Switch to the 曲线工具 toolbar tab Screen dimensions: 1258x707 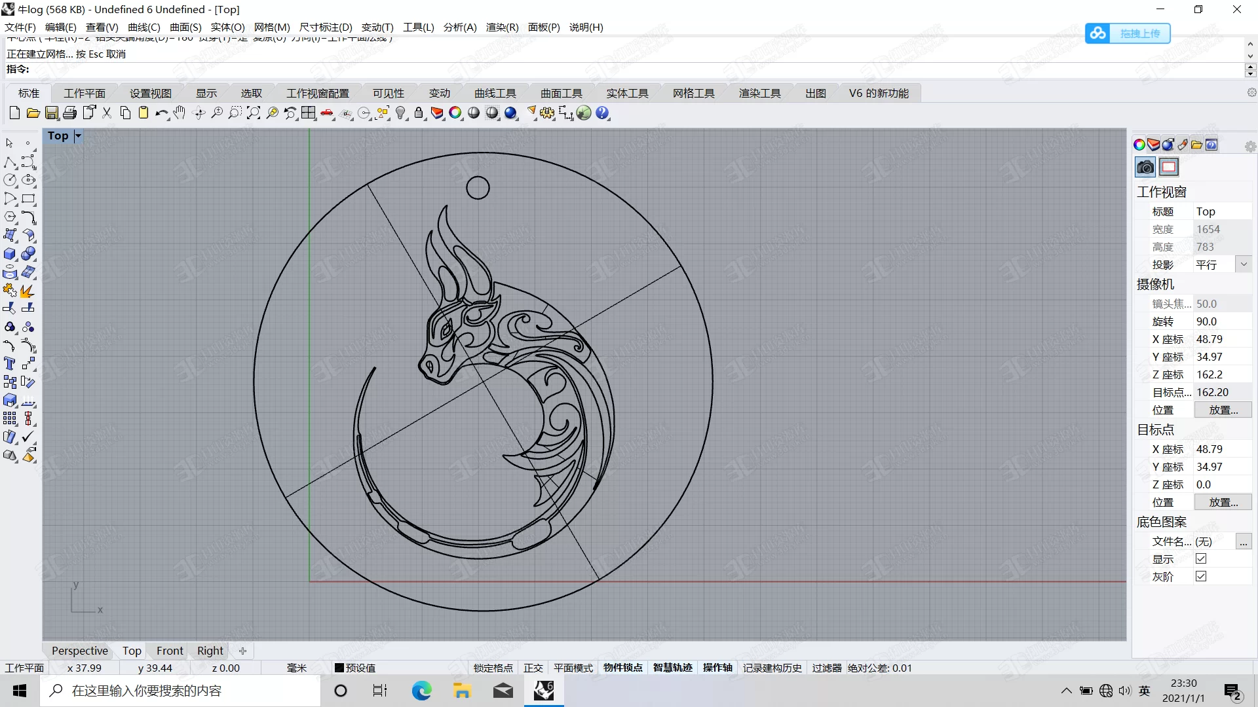[x=495, y=93]
